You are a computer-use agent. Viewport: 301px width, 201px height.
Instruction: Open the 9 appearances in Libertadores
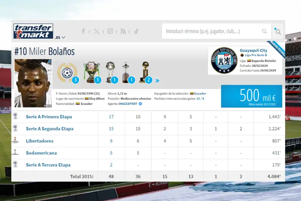pos(111,141)
